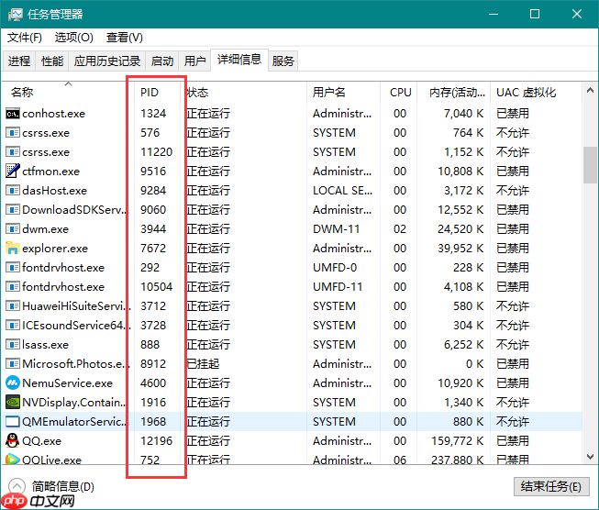Click the LOCAL SE... user name cell

[343, 190]
